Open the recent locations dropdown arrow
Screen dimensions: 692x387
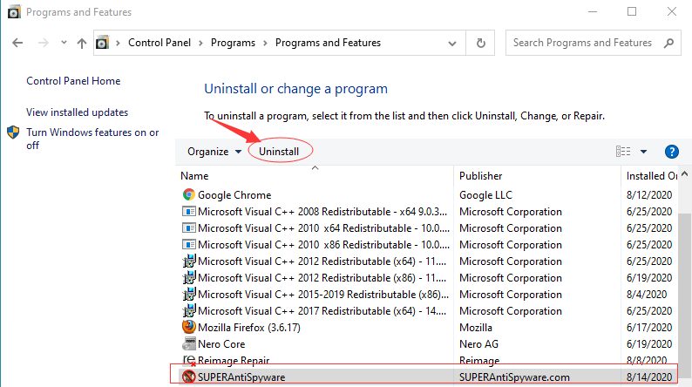(64, 43)
